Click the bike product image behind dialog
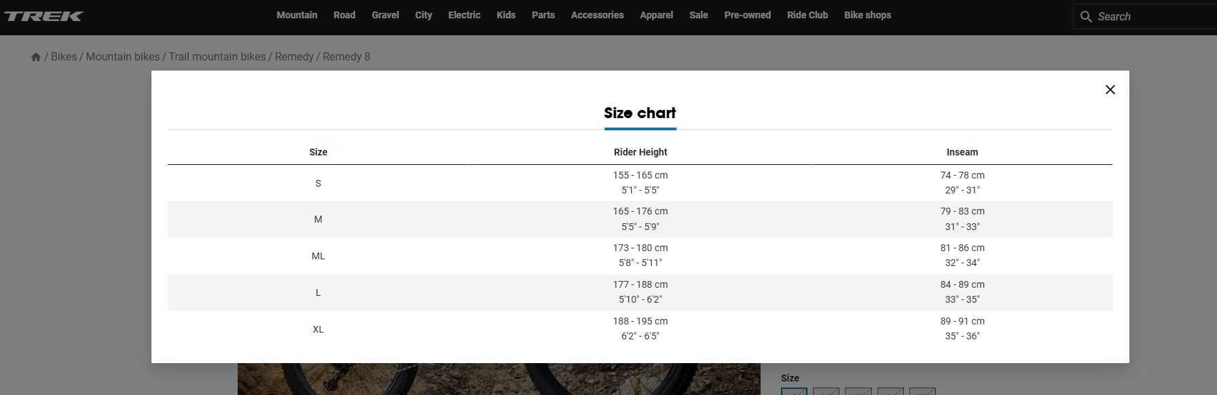 (499, 379)
